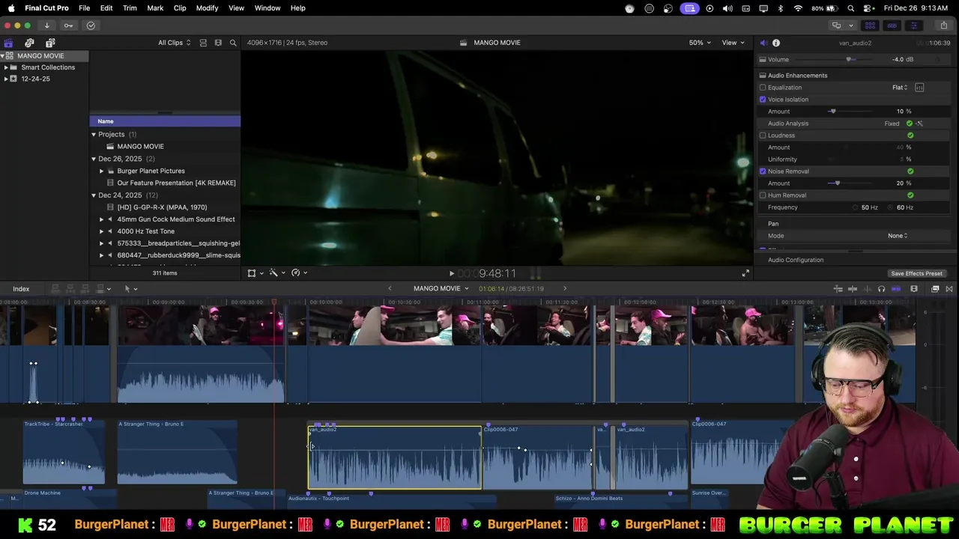Open the Titles and Generators sidebar
Viewport: 959px width, 539px height.
click(50, 43)
